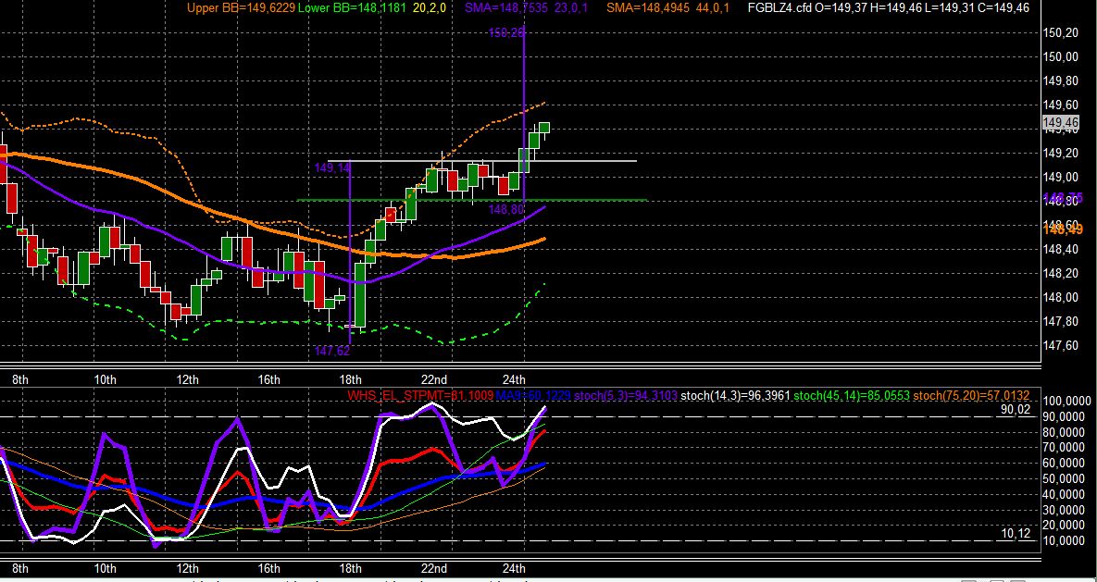The image size is (1097, 582).
Task: Select the Bollinger parameters text 20,2,0
Action: (429, 8)
